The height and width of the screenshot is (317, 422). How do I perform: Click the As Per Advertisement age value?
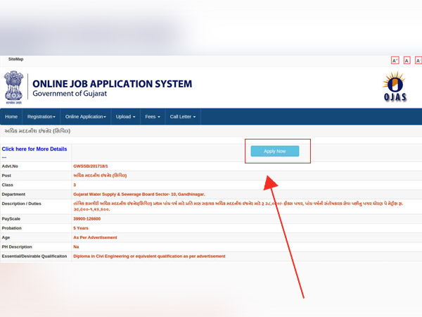click(x=95, y=237)
